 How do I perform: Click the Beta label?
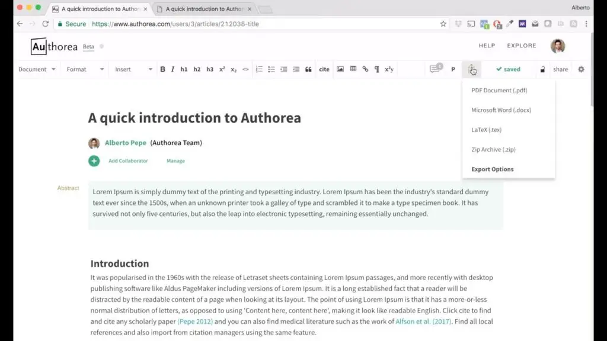coord(88,46)
